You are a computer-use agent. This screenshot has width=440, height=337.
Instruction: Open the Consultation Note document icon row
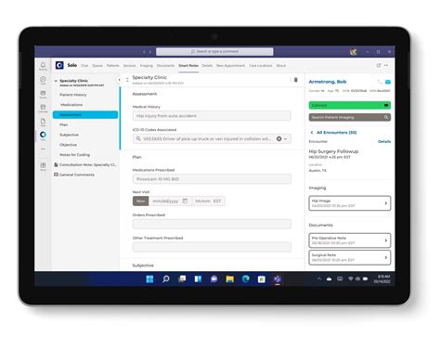pos(85,165)
